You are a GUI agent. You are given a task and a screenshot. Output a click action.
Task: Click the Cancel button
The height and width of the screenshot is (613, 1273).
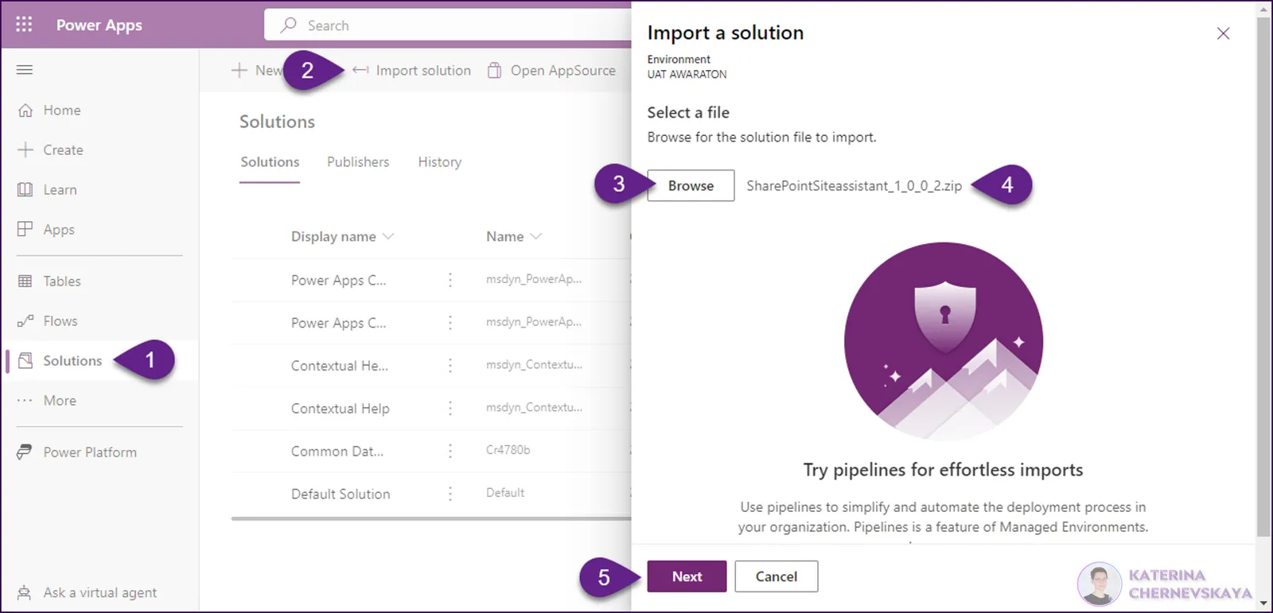(x=776, y=576)
